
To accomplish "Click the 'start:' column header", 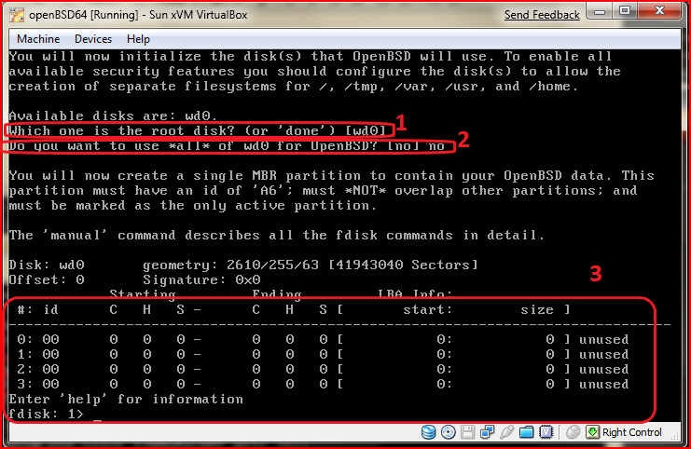I will (427, 310).
